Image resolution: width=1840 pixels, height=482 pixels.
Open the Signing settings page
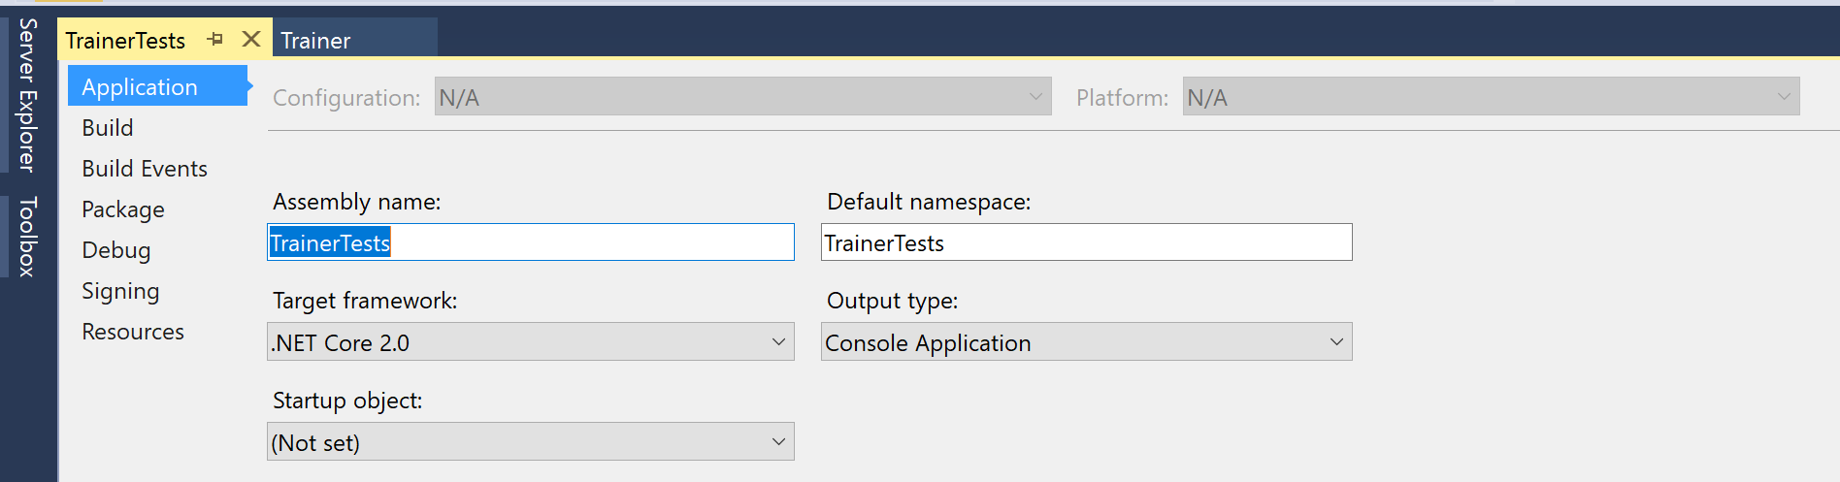(120, 291)
